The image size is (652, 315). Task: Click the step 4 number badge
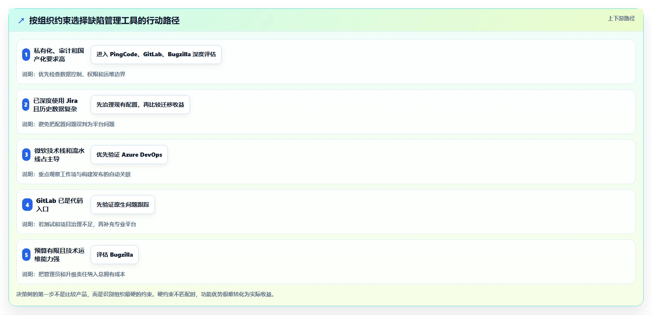27,205
